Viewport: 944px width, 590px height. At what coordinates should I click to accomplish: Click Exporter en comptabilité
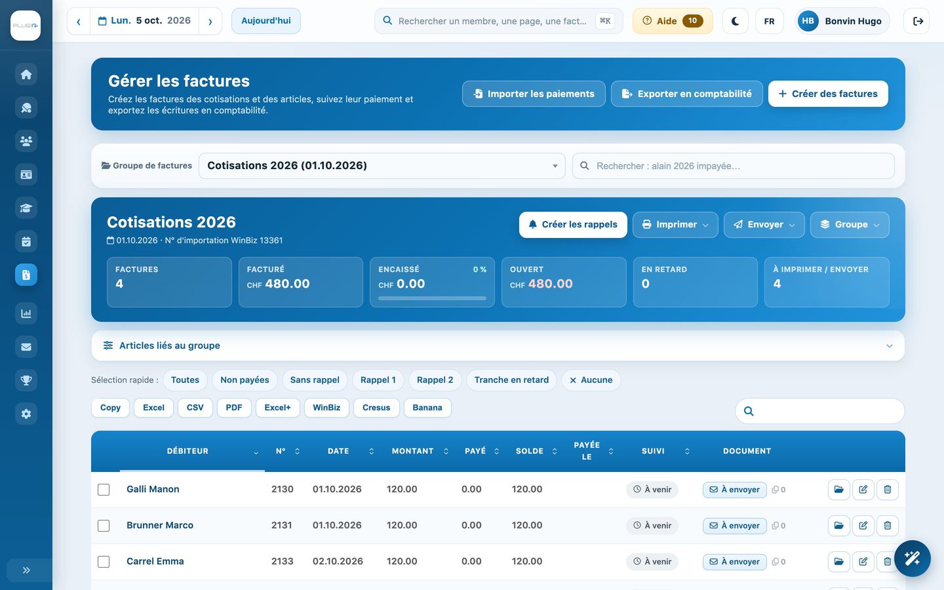(x=687, y=94)
